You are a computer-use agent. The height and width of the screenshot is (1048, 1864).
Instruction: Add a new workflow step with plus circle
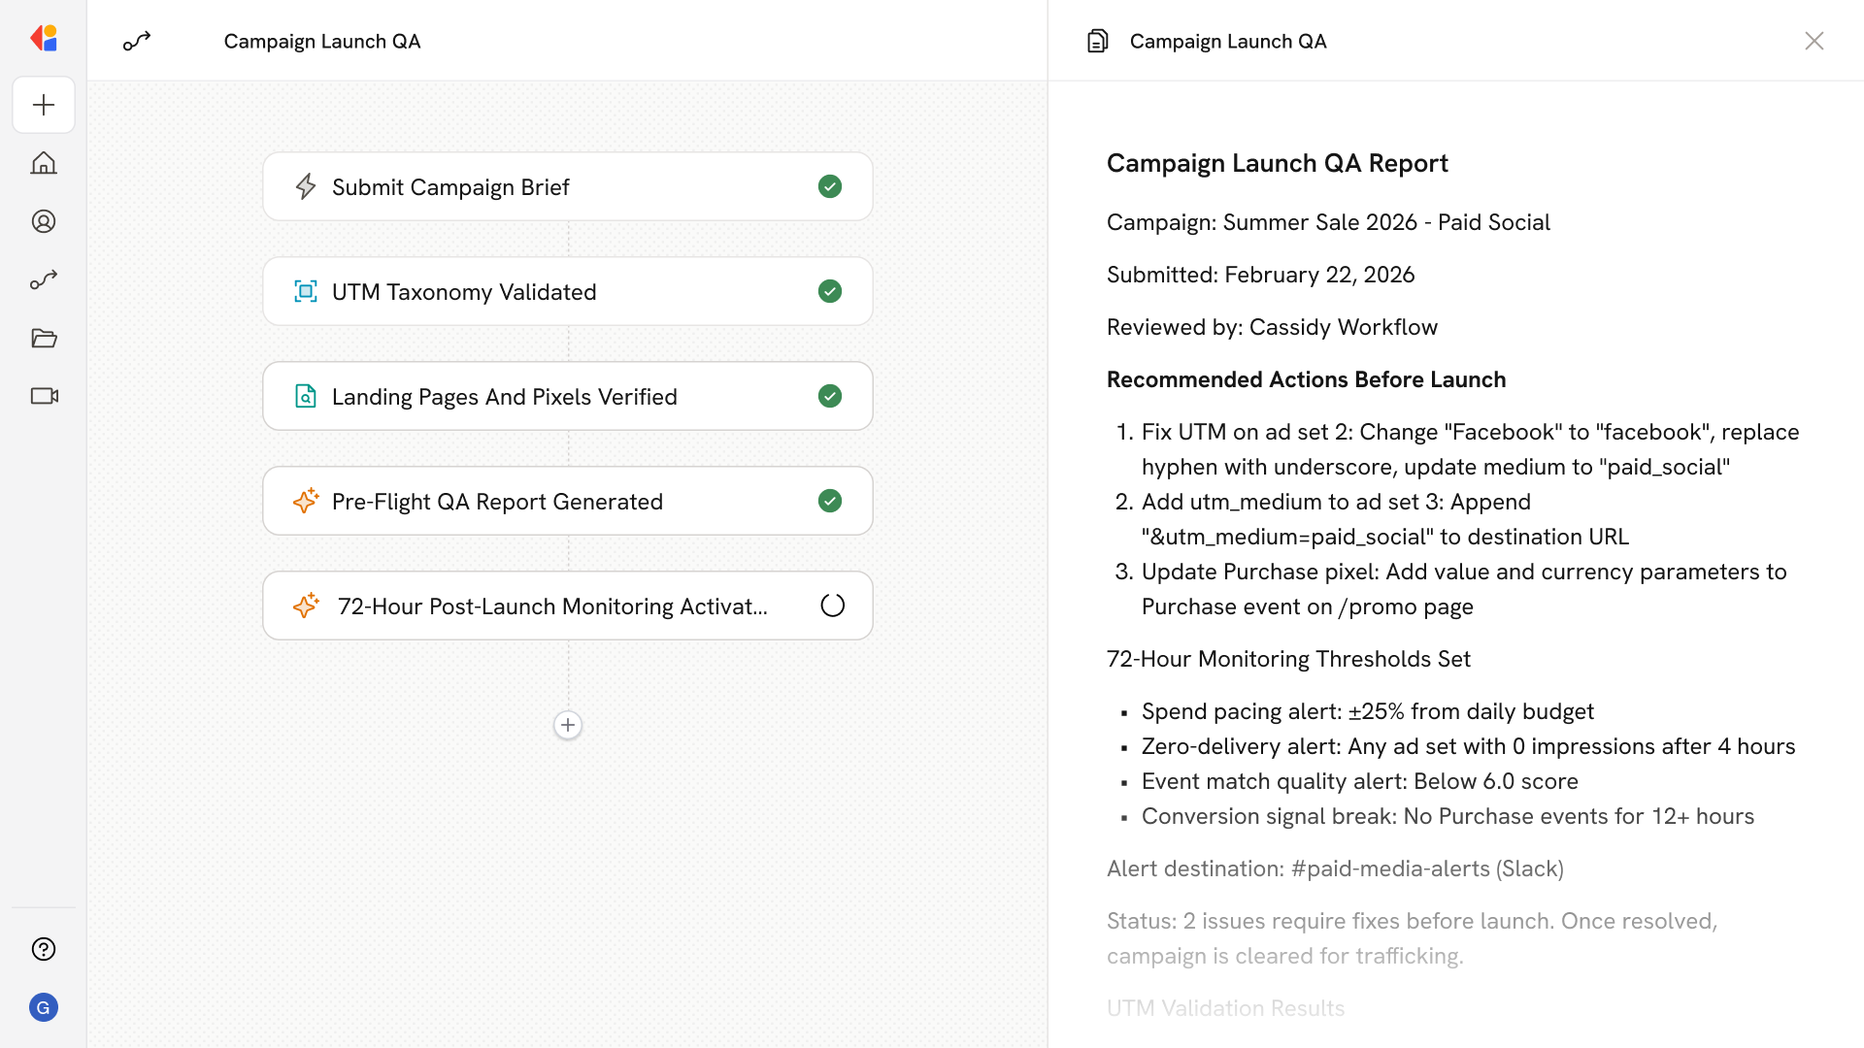pos(568,725)
